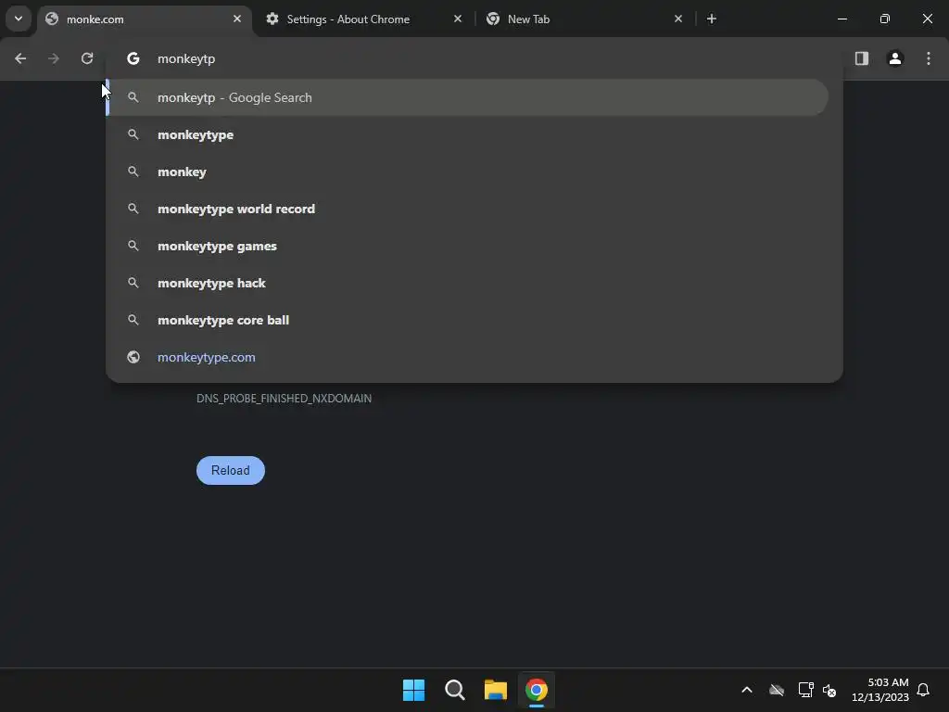The image size is (949, 712).
Task: Open the tab search dropdown arrow
Action: point(19,19)
